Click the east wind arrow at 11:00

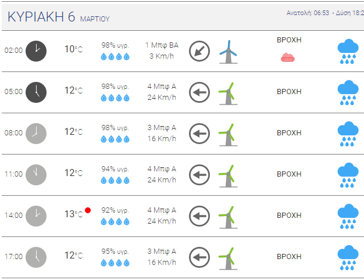pyautogui.click(x=199, y=175)
